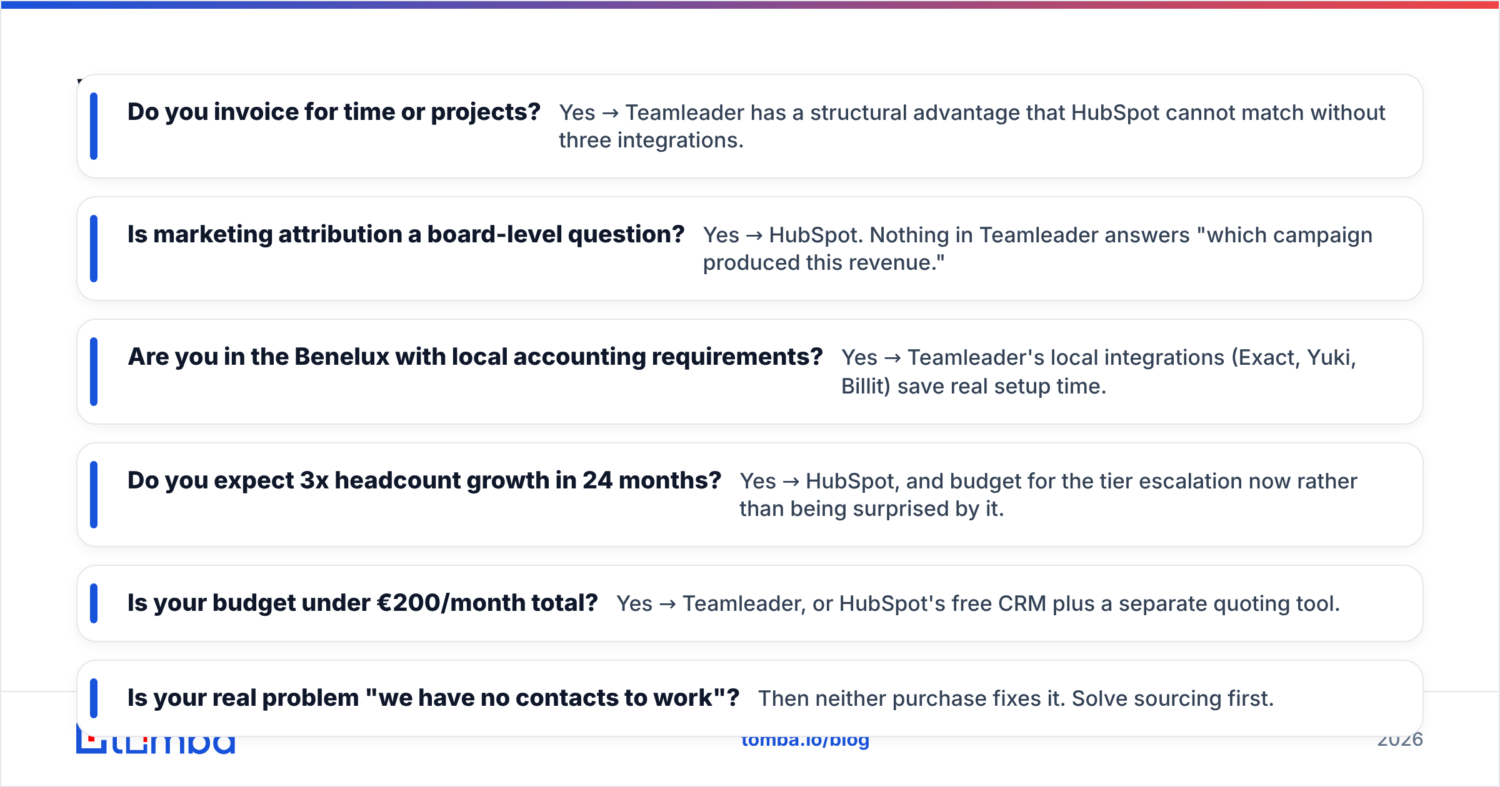Select the budget under €200/month card
1500x787 pixels.
tap(750, 603)
